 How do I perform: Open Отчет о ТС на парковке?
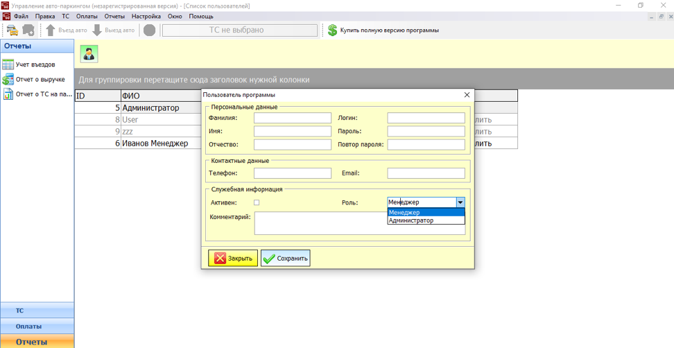pos(37,94)
